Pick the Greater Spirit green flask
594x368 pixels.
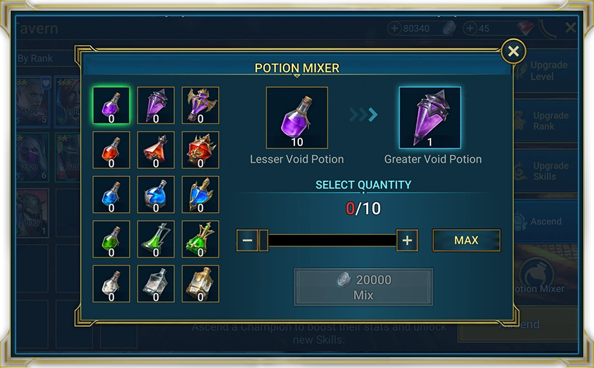click(x=156, y=239)
